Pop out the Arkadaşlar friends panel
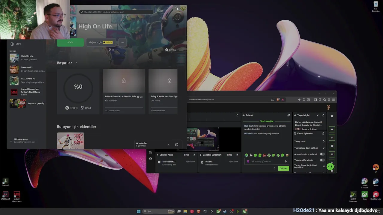 tap(177, 145)
